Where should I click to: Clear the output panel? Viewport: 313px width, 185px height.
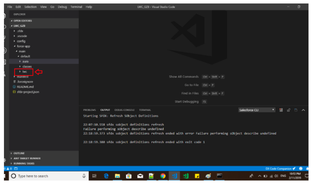tap(281, 110)
